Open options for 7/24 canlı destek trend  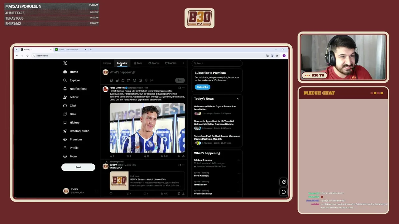pyautogui.click(x=238, y=160)
